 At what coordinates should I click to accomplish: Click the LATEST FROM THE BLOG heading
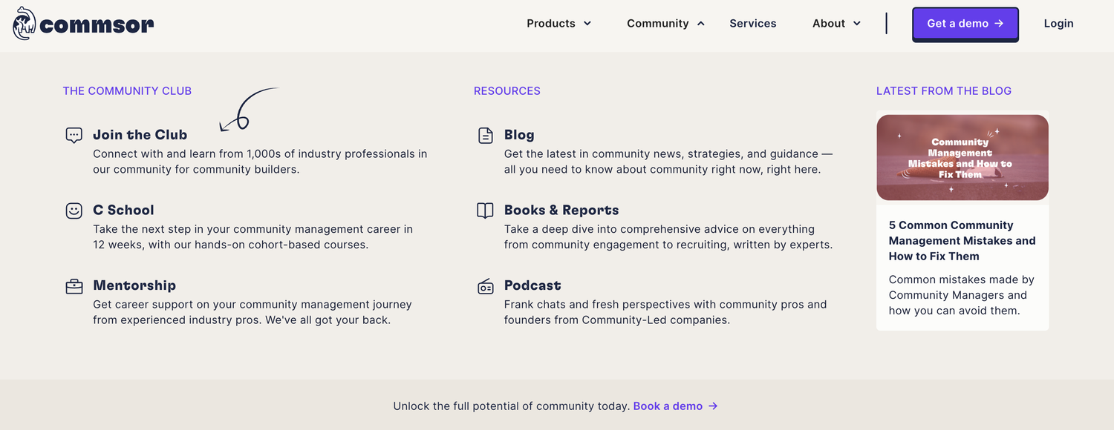(x=944, y=91)
